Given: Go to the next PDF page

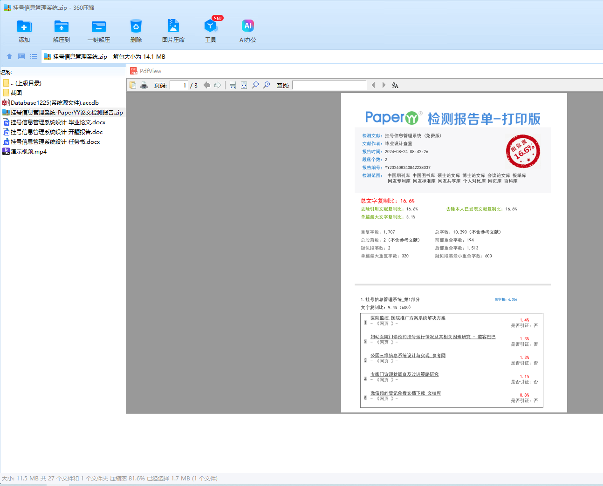Looking at the screenshot, I should (218, 85).
